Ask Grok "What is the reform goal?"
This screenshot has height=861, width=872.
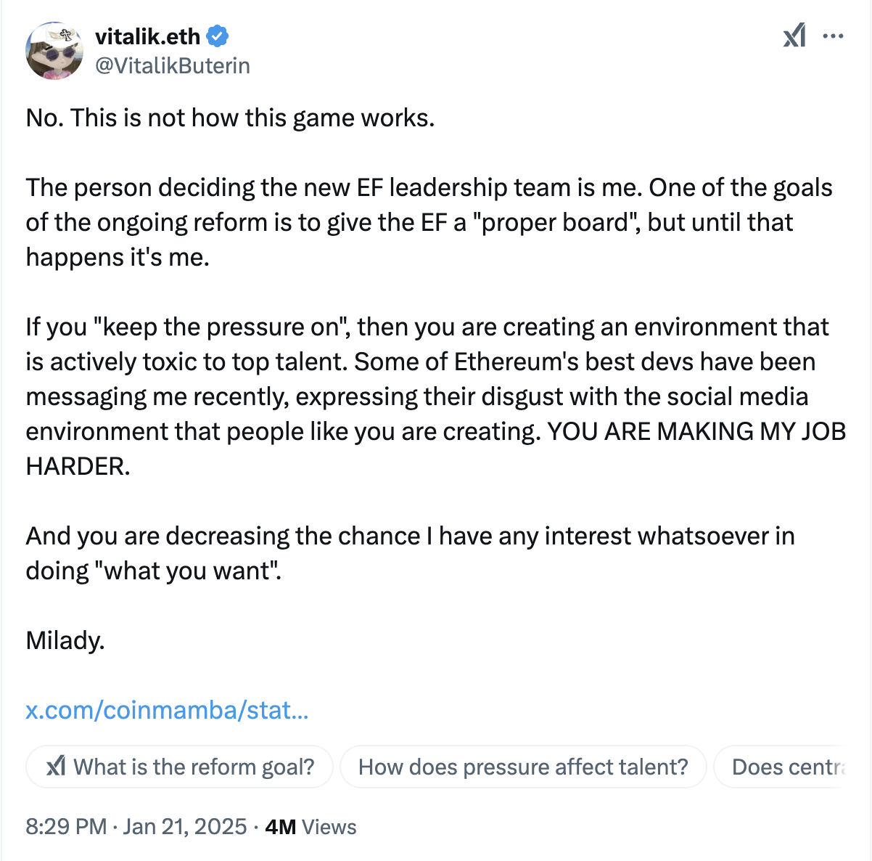[180, 767]
